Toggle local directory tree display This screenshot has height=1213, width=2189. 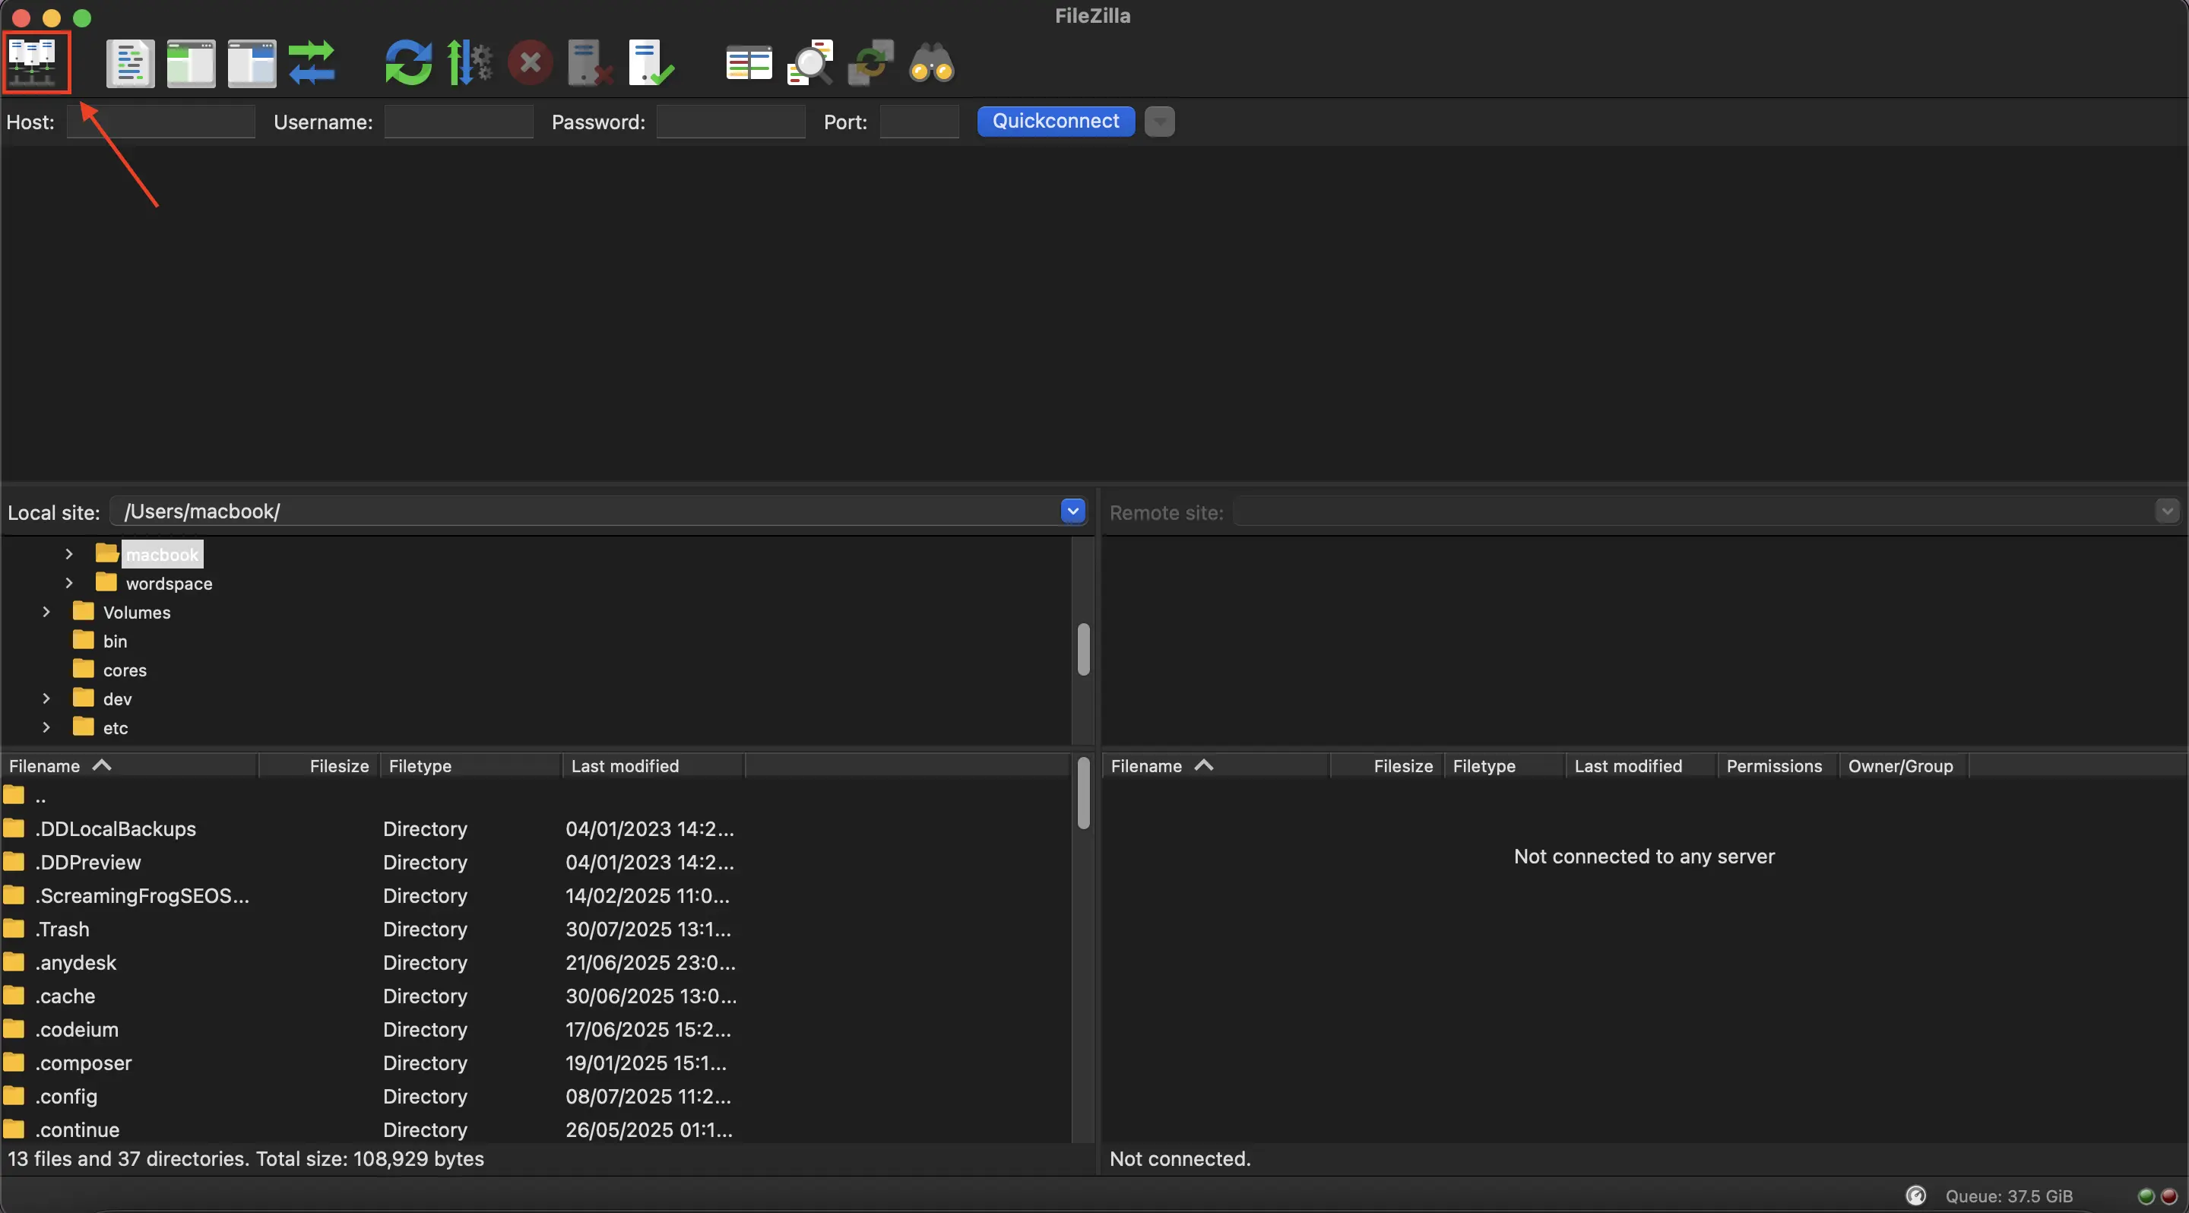point(190,63)
